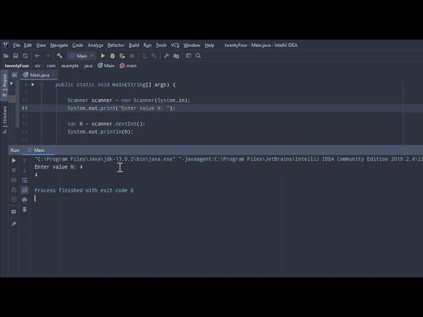Click the run gutter arrow beside main method
Screen dimensions: 423x317
[33, 85]
